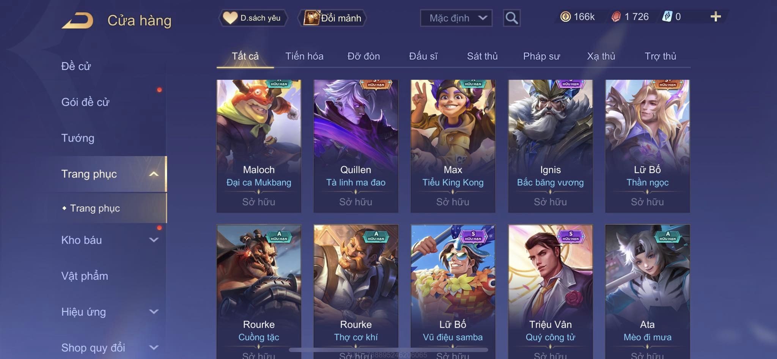Open the D.sách yêu heart favorites
The image size is (777, 359).
point(253,18)
